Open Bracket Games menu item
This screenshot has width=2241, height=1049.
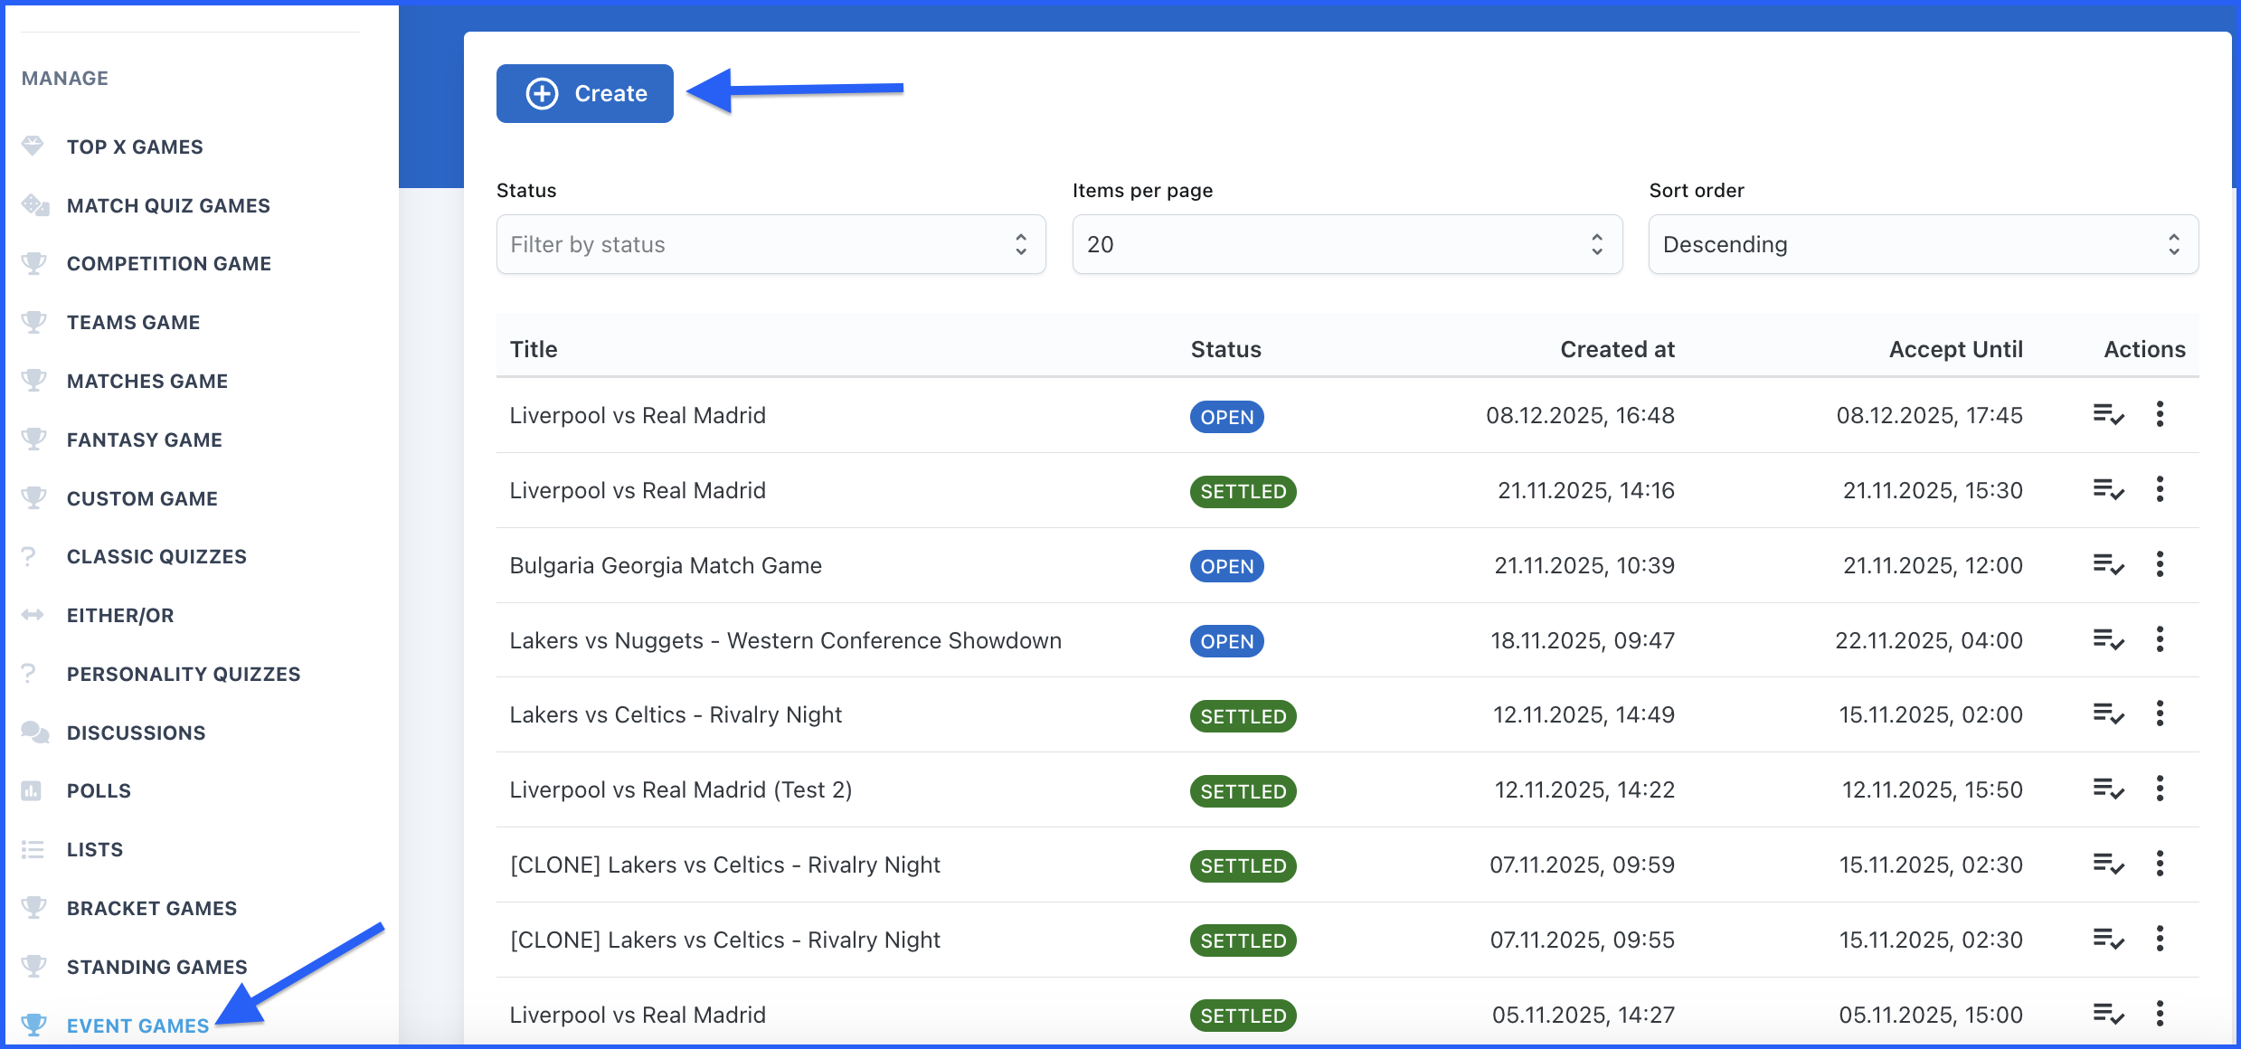point(151,908)
